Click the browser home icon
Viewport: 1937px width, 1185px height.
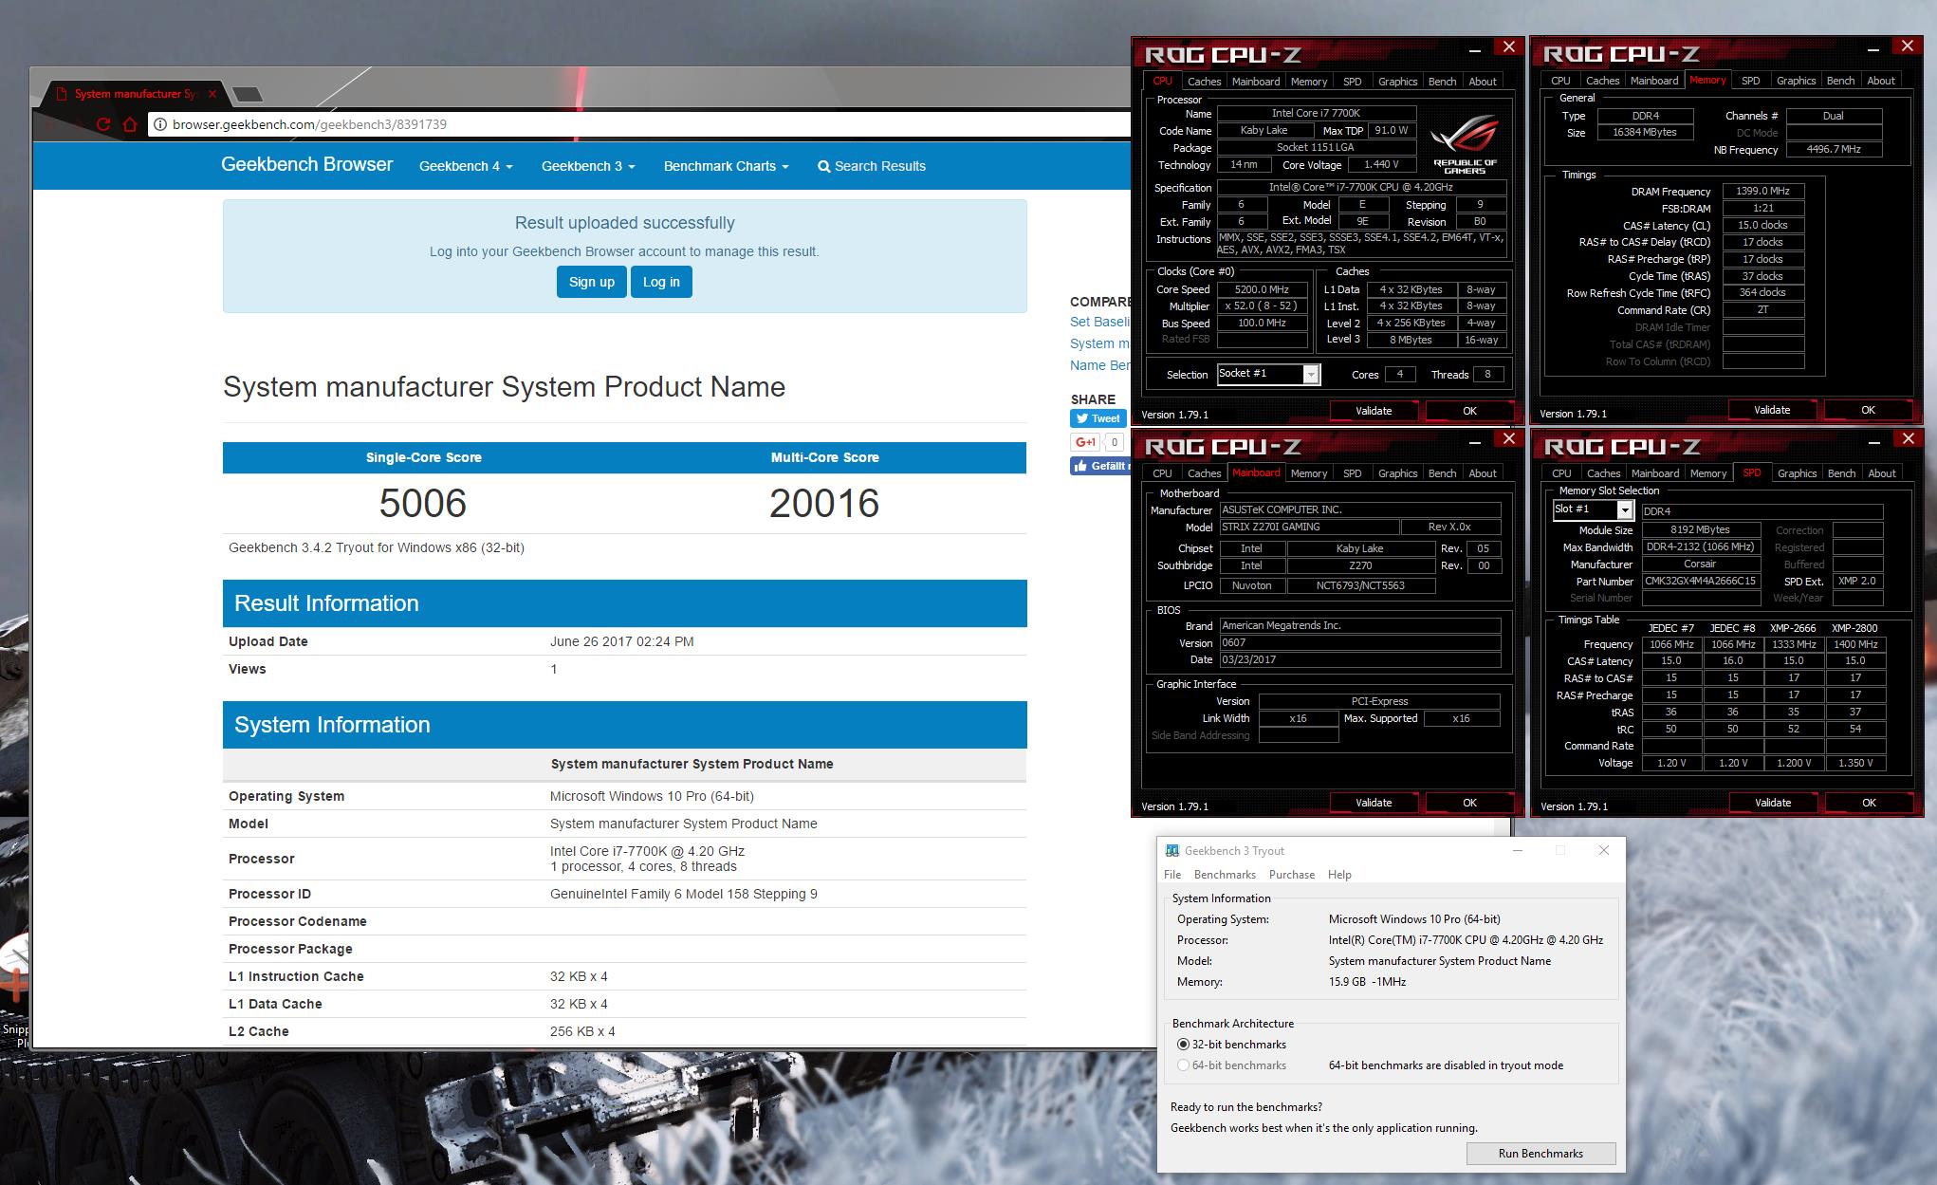(131, 124)
